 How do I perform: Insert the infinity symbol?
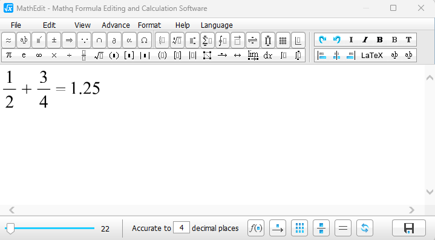pos(39,56)
